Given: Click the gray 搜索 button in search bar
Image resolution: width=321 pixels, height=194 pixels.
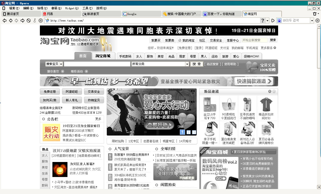Looking at the screenshot, I should pyautogui.click(x=197, y=64).
